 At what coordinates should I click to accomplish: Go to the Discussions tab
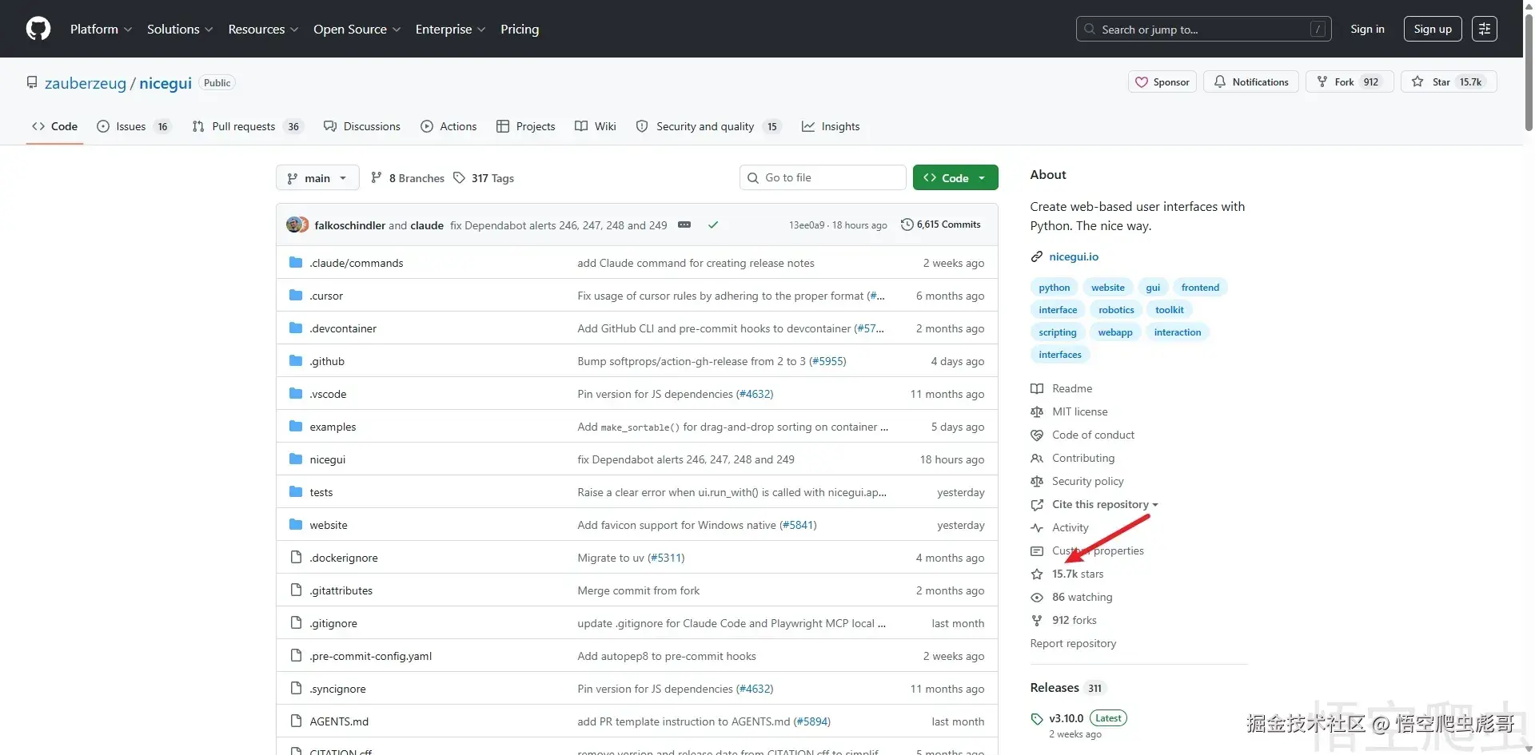click(x=362, y=126)
